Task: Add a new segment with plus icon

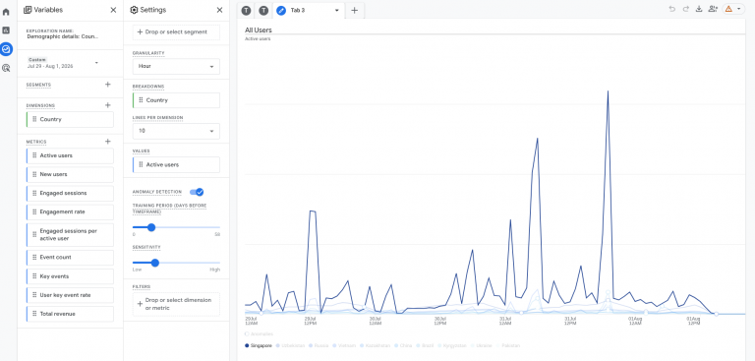Action: click(x=108, y=85)
